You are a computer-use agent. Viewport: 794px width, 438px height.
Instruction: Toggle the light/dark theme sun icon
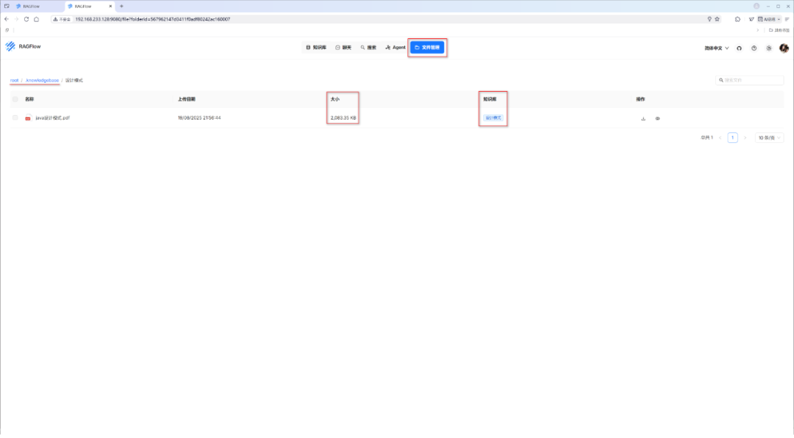click(x=769, y=48)
